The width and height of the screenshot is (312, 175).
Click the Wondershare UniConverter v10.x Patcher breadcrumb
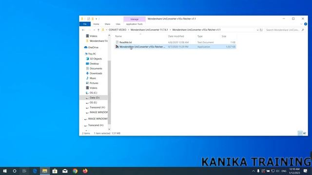tap(196, 30)
